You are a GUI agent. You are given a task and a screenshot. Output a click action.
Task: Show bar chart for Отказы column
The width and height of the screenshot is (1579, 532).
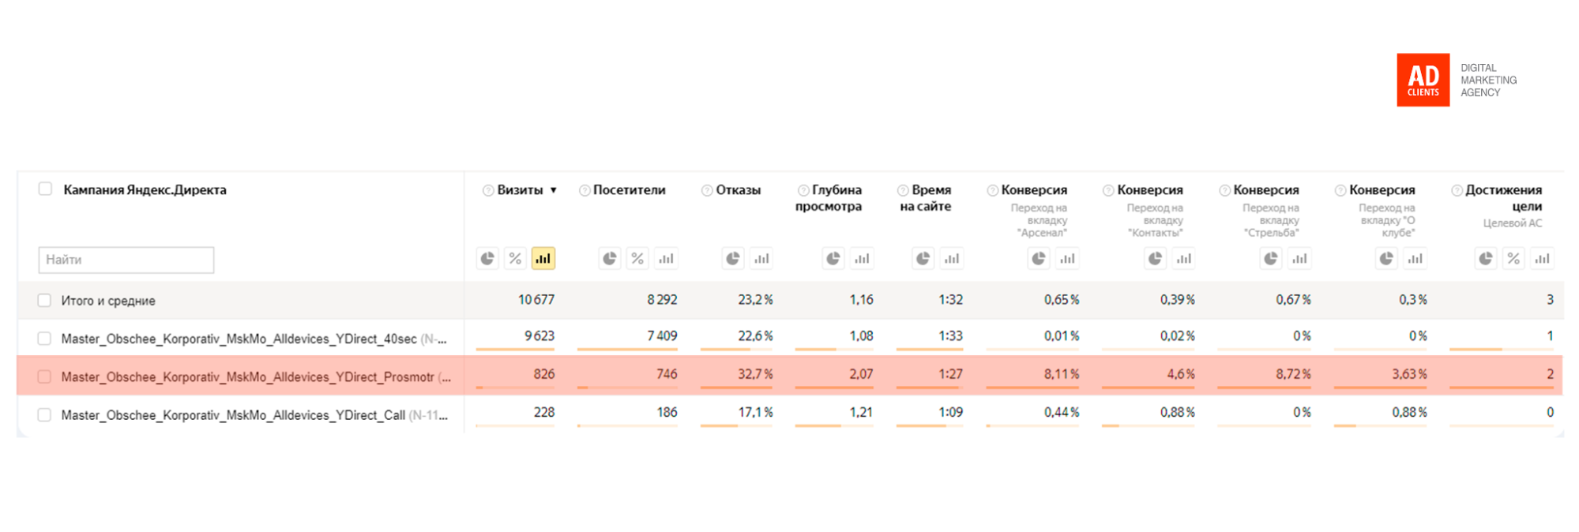coord(761,259)
